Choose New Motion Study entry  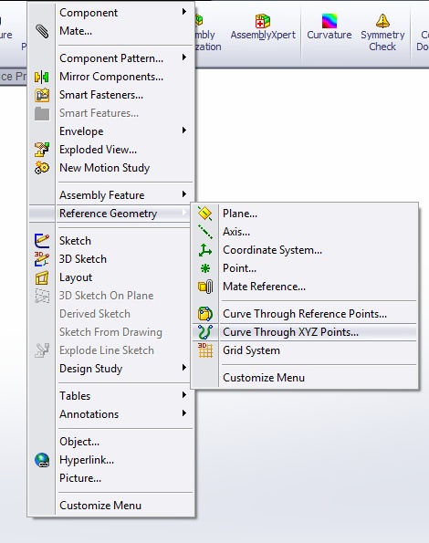tap(111, 168)
